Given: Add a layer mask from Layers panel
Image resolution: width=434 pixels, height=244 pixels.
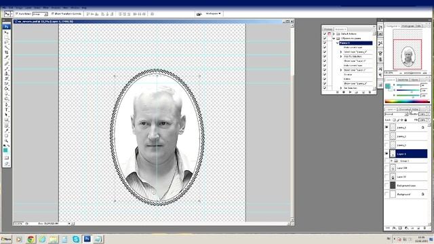Looking at the screenshot, I should pyautogui.click(x=400, y=228).
